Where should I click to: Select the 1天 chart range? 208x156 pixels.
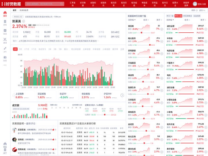point(15,49)
